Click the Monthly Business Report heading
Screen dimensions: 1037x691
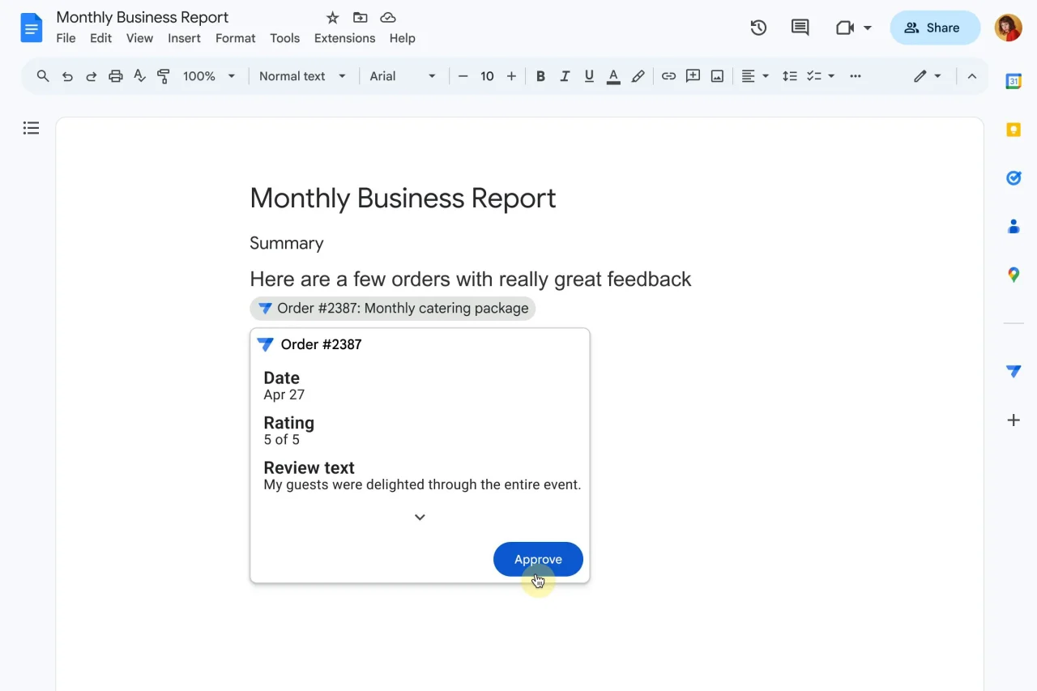(x=403, y=198)
